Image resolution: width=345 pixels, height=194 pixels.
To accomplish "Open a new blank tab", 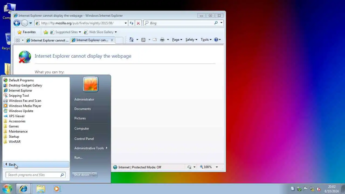I will coord(119,40).
